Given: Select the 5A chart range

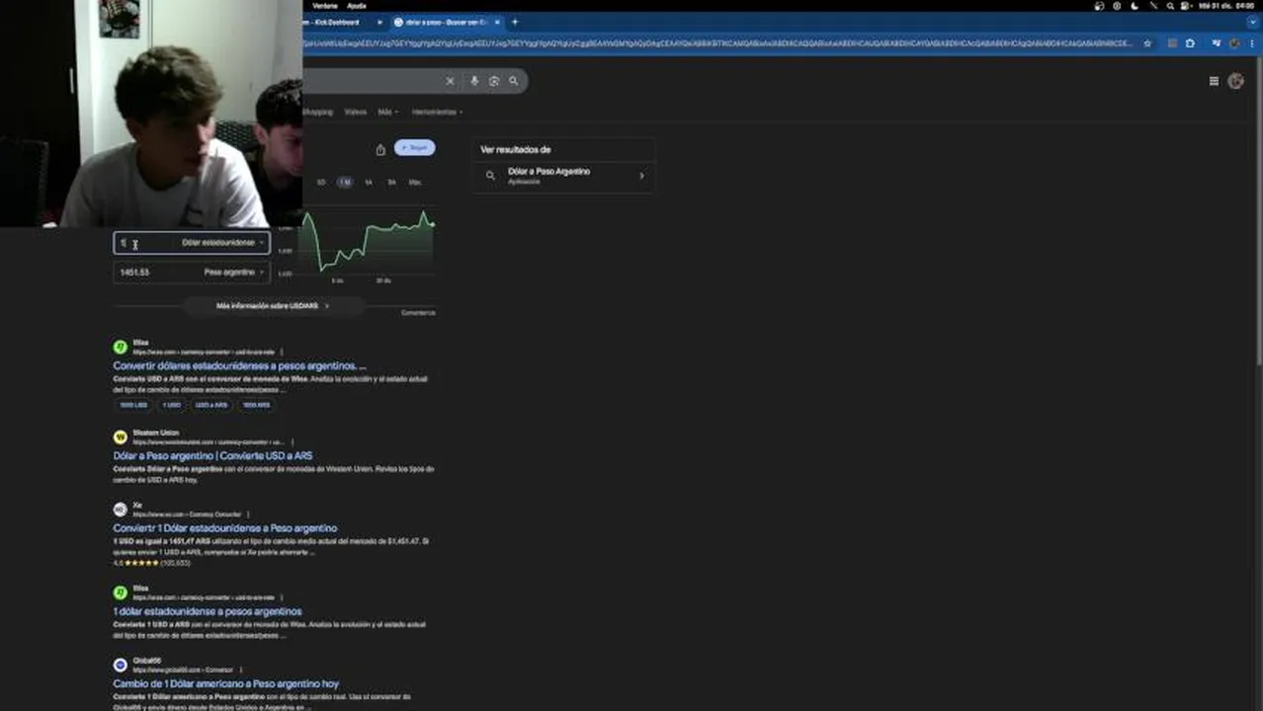Looking at the screenshot, I should tap(391, 183).
